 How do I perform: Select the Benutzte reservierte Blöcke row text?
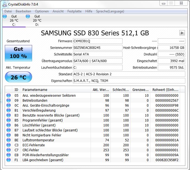[51, 115]
